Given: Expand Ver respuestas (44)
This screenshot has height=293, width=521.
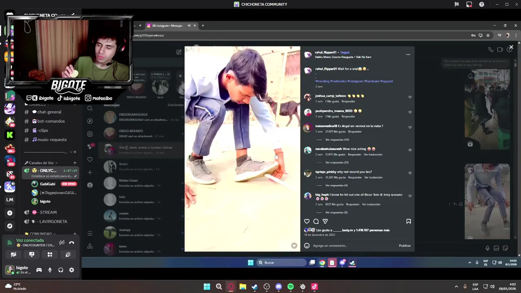Looking at the screenshot, I should pos(337,140).
